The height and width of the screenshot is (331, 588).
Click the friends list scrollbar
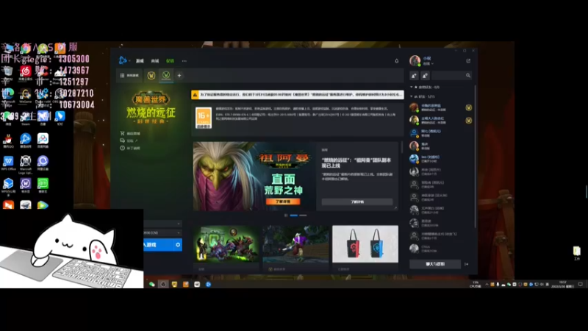tap(475, 156)
